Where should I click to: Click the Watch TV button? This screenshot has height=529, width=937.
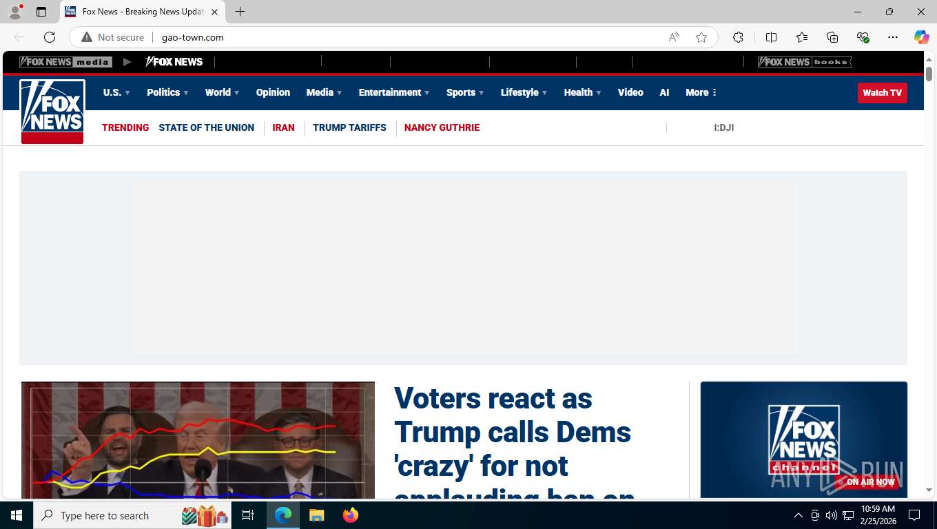coord(882,92)
